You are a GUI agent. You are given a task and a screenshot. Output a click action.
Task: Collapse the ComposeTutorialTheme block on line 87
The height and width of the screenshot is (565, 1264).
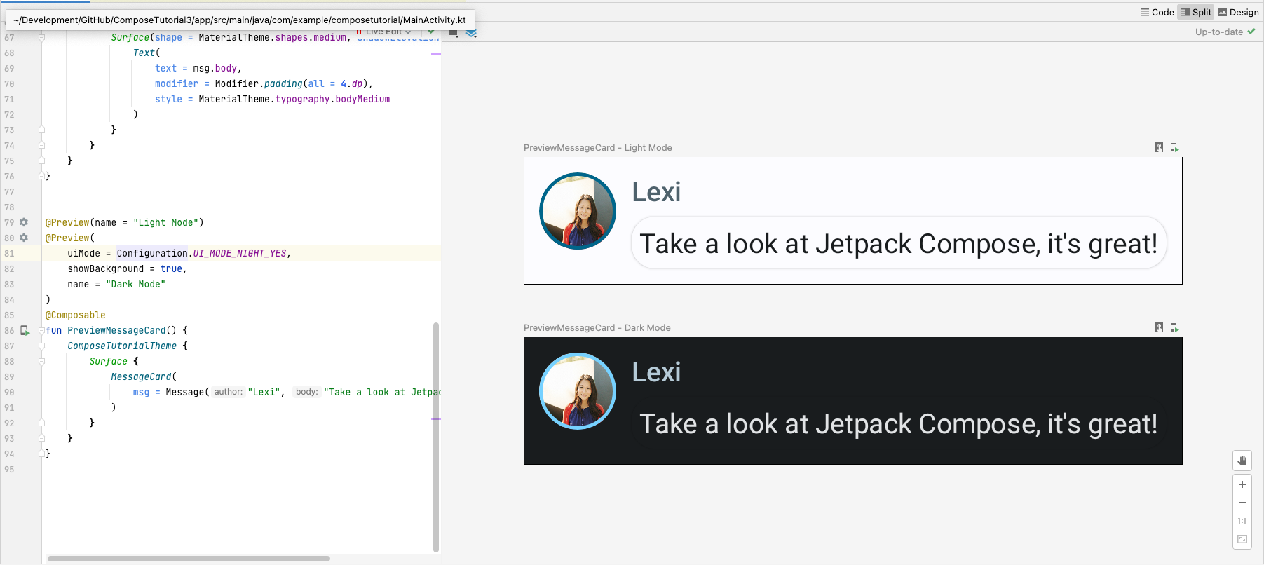pyautogui.click(x=41, y=346)
